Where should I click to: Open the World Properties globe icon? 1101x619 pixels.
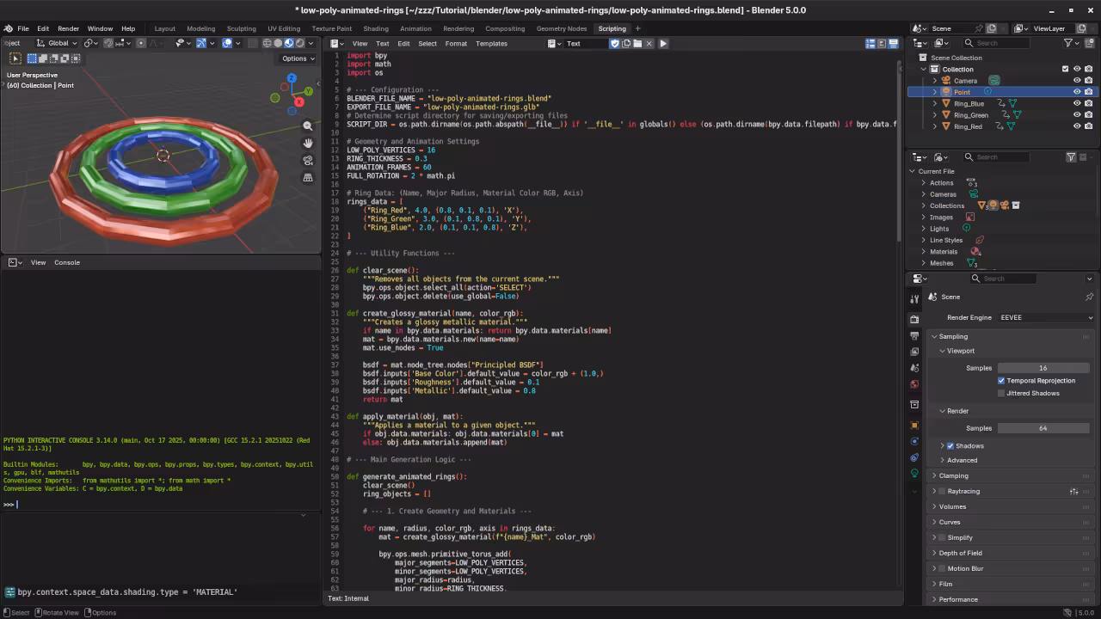(x=914, y=383)
